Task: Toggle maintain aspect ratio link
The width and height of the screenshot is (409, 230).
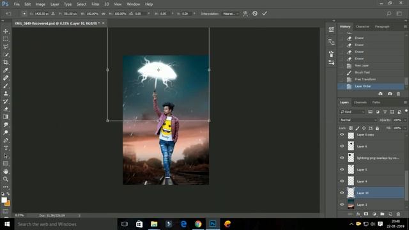Action: click(x=104, y=13)
